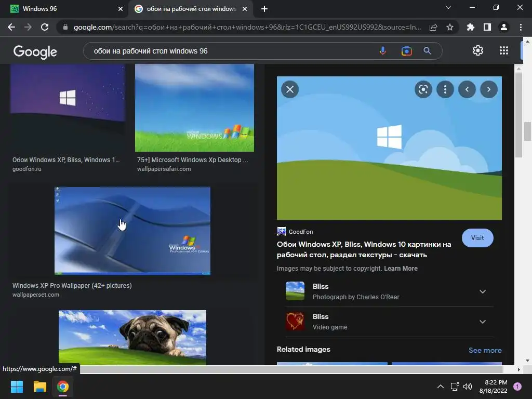The width and height of the screenshot is (532, 399).
Task: Open clock and date flyout
Action: pyautogui.click(x=494, y=387)
